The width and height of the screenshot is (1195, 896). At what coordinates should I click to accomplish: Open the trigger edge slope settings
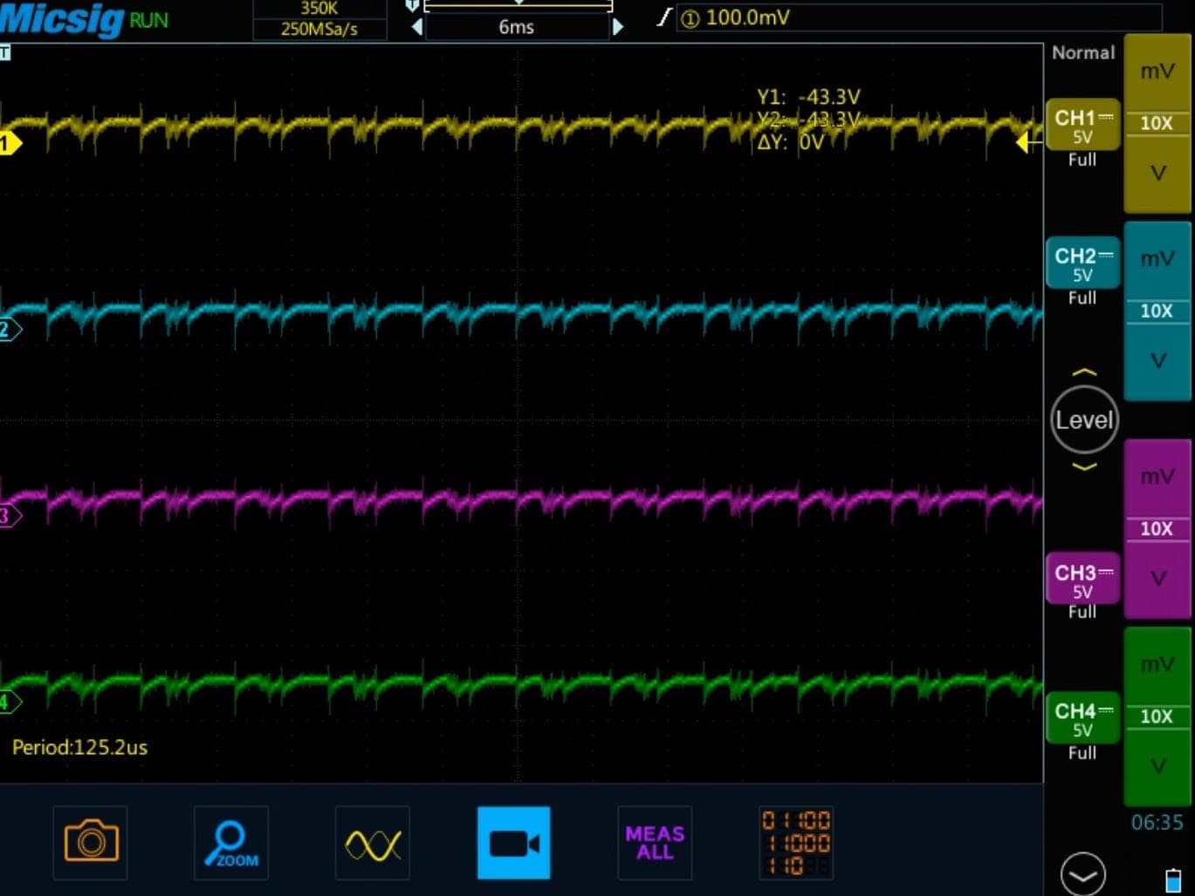pos(665,17)
